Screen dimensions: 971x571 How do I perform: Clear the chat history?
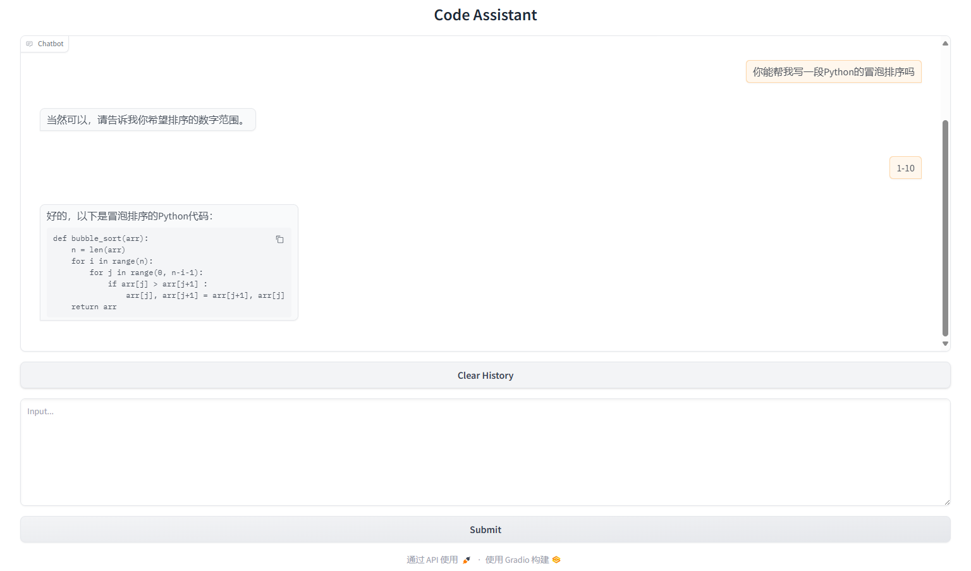pyautogui.click(x=485, y=376)
